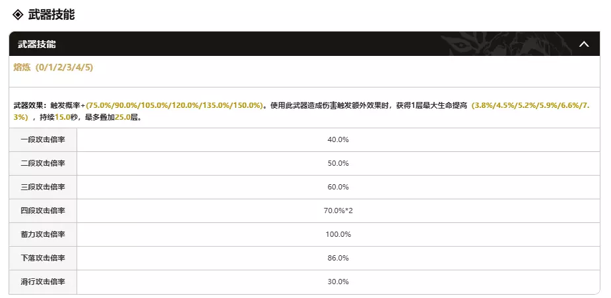Select the 下落攻击倍率 row label

coord(43,259)
